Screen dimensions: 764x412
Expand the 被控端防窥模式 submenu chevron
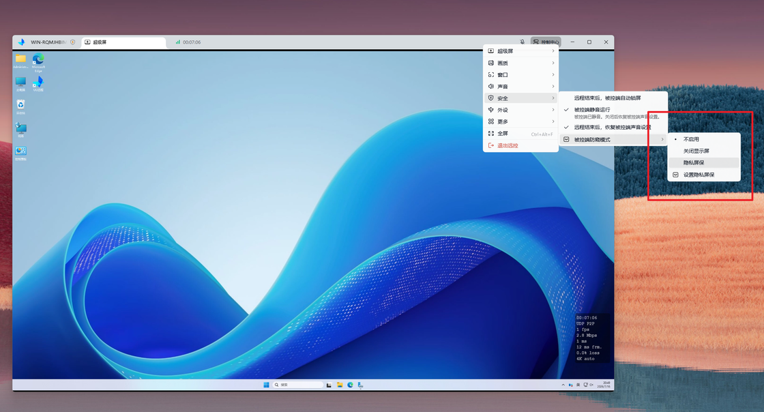click(x=662, y=139)
